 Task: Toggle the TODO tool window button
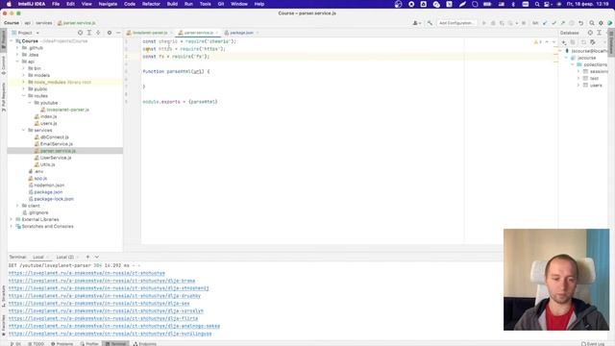tap(36, 344)
